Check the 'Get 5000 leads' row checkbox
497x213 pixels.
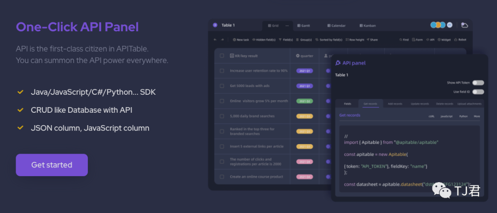(222, 86)
